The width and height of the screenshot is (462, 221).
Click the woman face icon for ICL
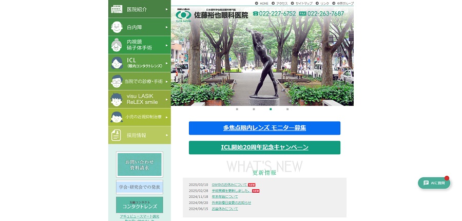click(117, 63)
